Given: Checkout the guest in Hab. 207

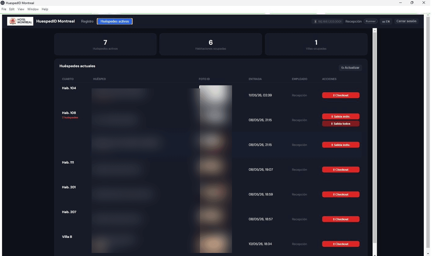Looking at the screenshot, I should [341, 219].
